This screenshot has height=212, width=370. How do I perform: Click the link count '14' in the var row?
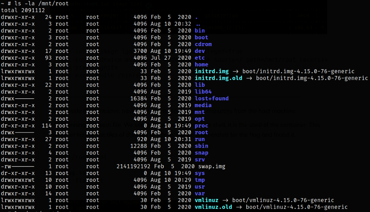[x=48, y=194]
